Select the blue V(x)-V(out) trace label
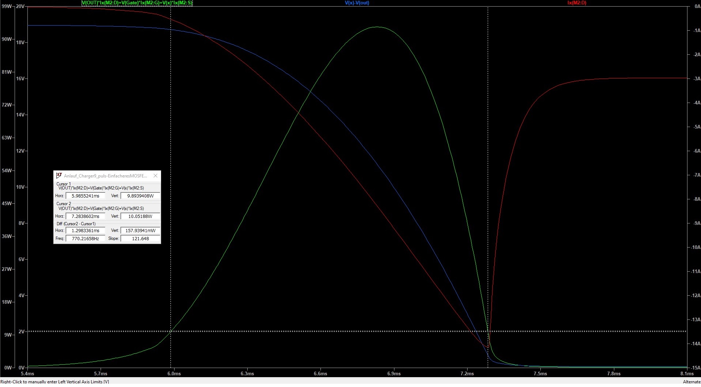Viewport: 701px width, 387px height. [357, 3]
